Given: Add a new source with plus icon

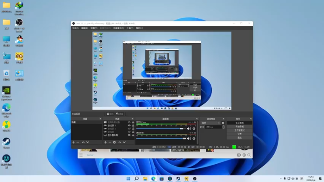Looking at the screenshot, I should tap(106, 142).
